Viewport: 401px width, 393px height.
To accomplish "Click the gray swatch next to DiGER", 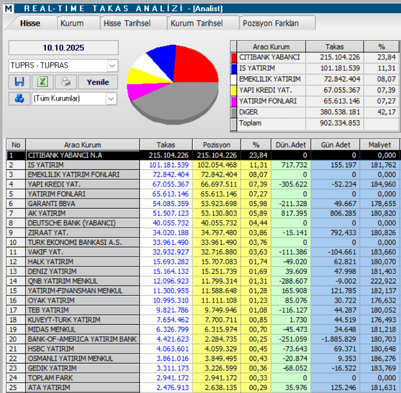I will 234,113.
